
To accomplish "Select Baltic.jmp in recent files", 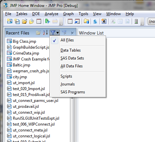I will coord(18,65).
